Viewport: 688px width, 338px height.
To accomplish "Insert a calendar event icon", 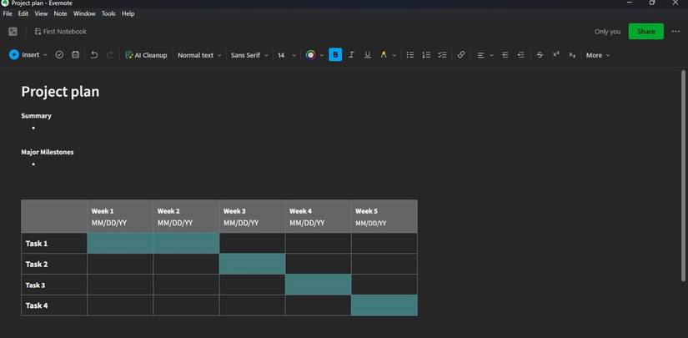I will [x=75, y=55].
